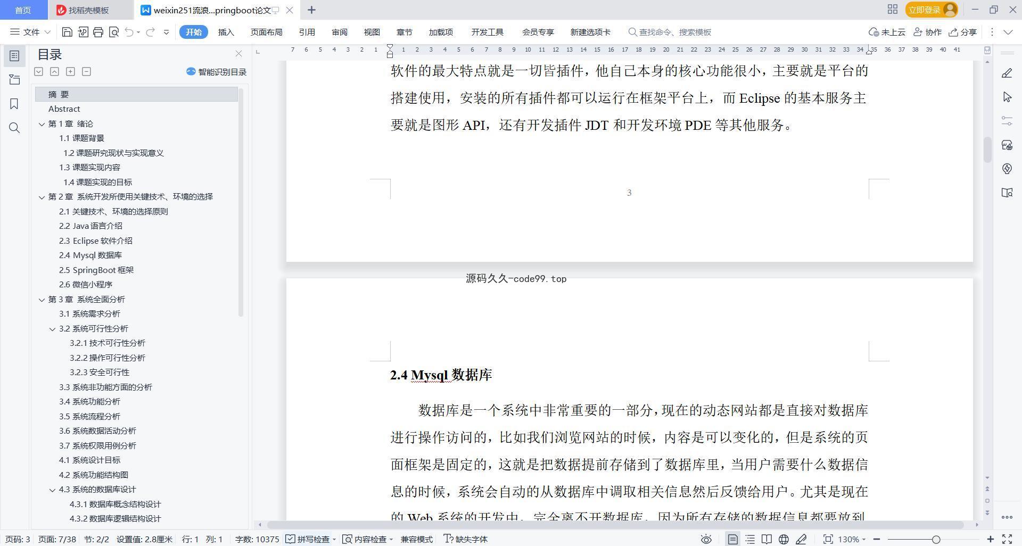
Task: Click 未上云 cloud status button
Action: 887,32
